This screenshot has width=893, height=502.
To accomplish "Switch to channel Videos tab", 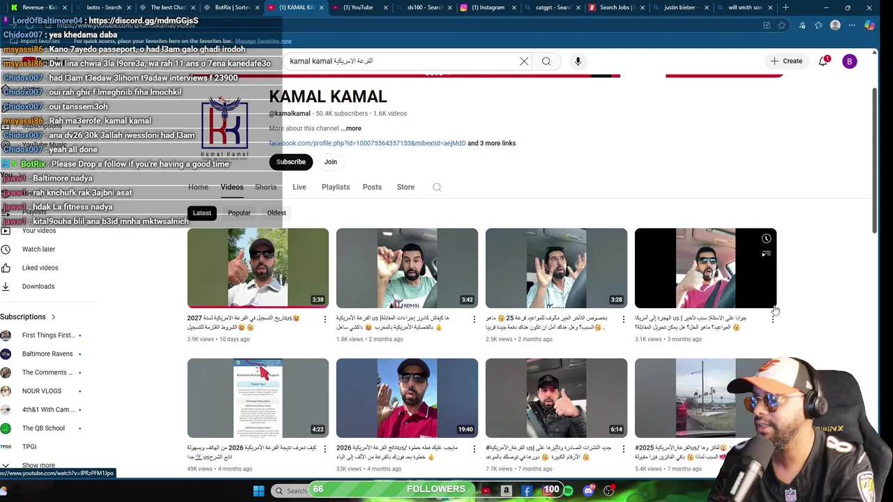I will 232,187.
